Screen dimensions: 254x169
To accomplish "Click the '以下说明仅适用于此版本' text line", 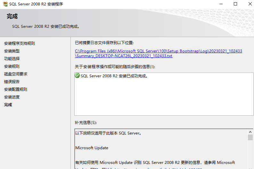I will (108, 133).
